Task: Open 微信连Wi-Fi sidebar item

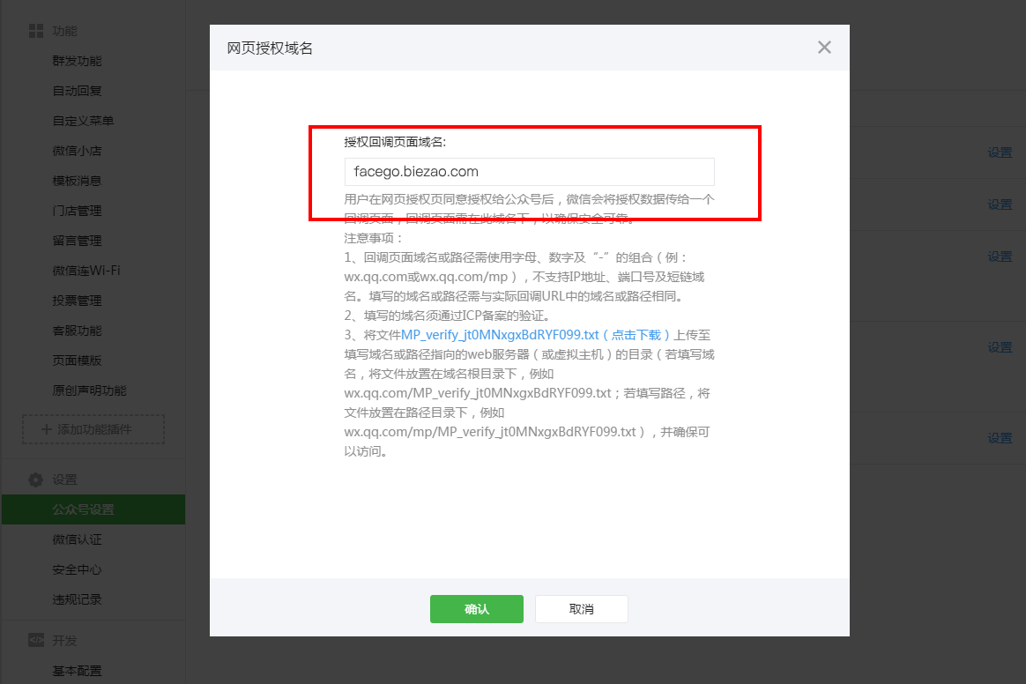Action: coord(86,271)
